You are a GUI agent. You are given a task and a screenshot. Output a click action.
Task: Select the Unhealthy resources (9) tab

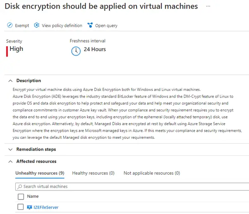click(x=40, y=173)
